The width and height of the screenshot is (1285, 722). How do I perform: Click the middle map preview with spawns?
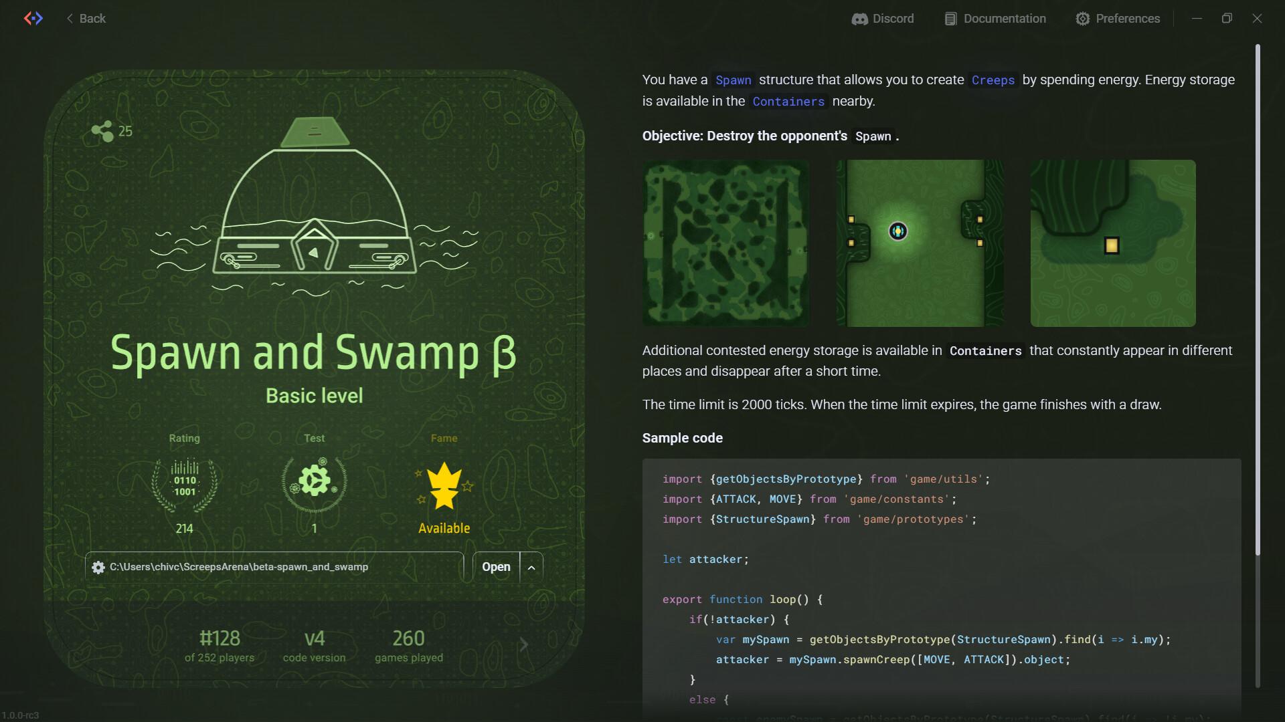click(x=920, y=243)
